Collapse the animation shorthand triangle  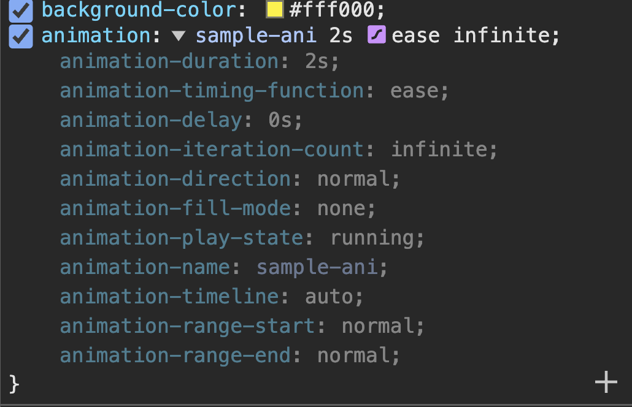coord(178,36)
